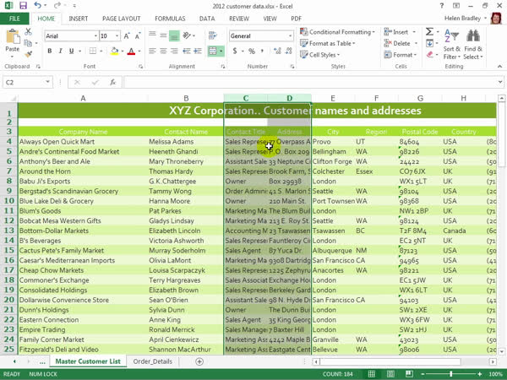
Task: Toggle Middle Align vertical alignment
Action: click(163, 35)
